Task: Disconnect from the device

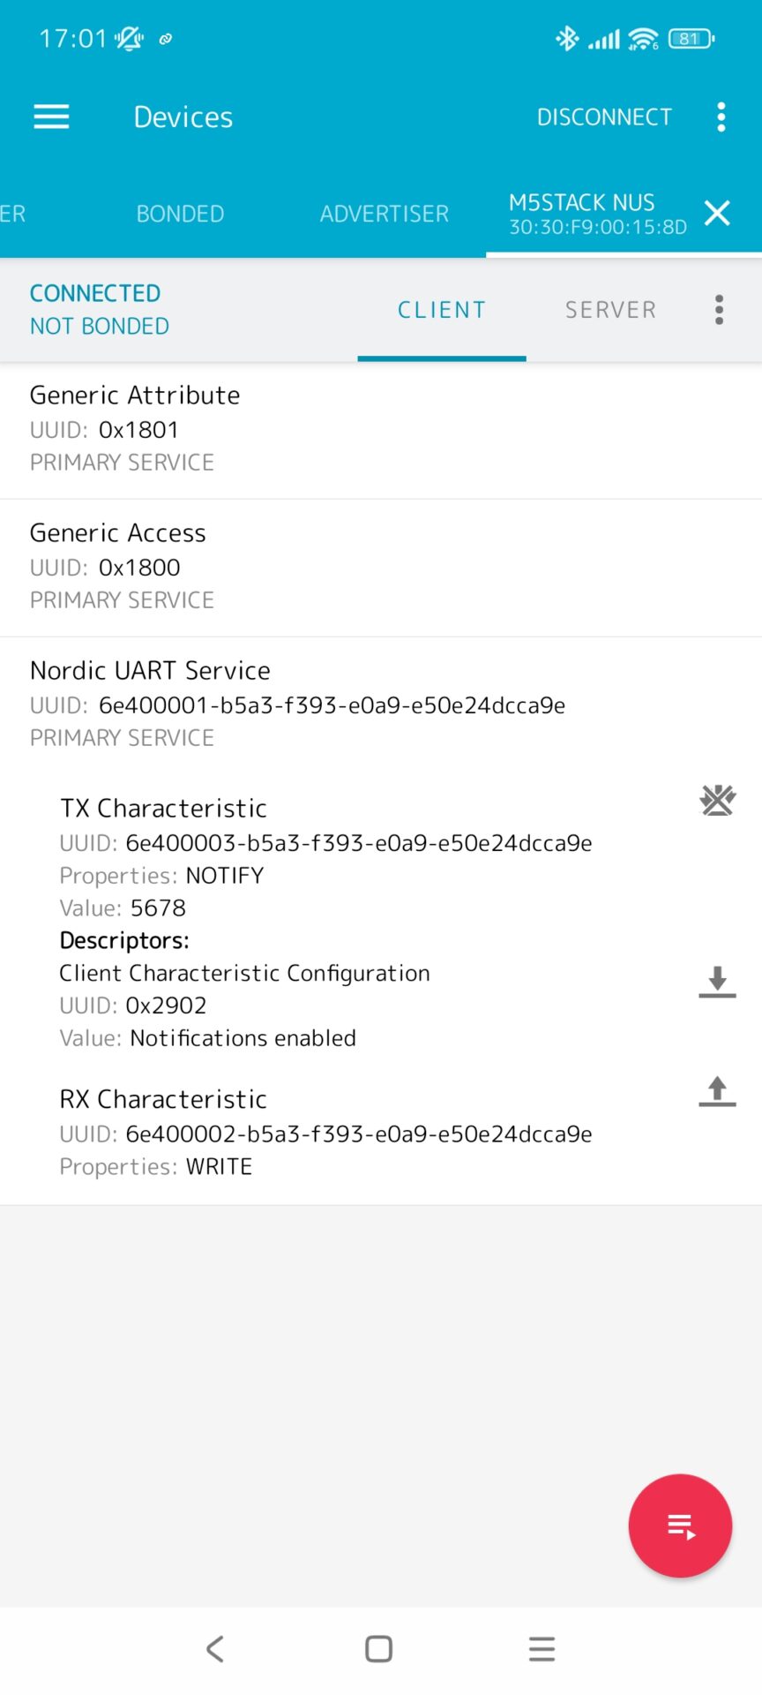Action: [604, 117]
